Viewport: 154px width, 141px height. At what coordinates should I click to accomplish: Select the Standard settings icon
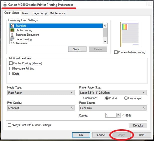[x=12, y=26]
